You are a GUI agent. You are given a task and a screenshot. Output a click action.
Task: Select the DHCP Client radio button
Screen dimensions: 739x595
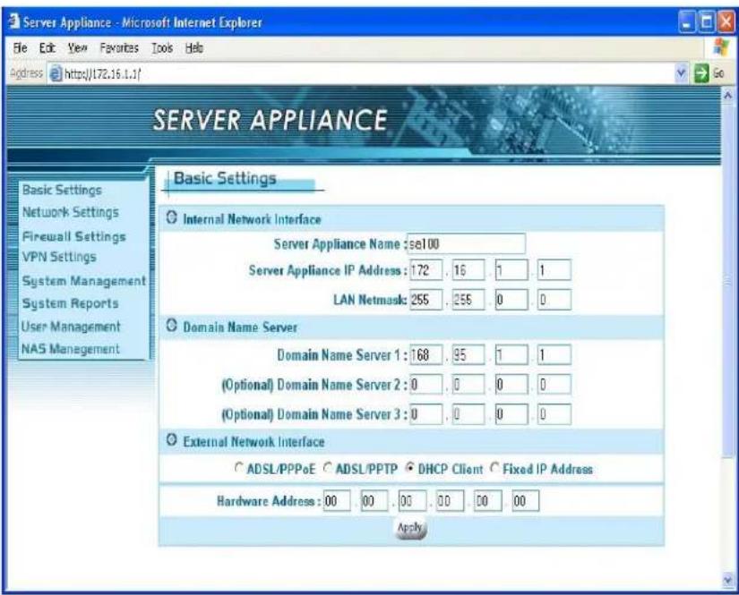tap(410, 468)
